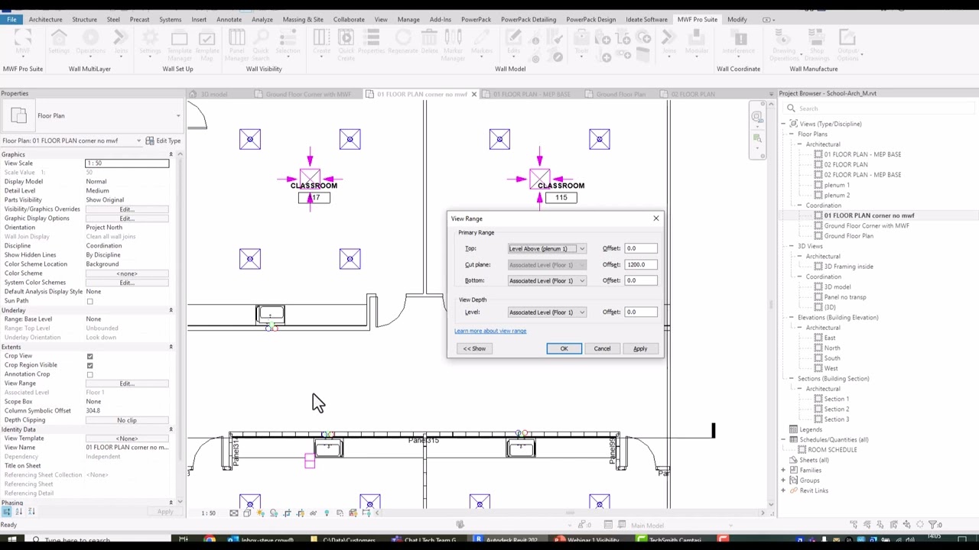The image size is (979, 550).
Task: Click the View Scale 1 : 50 field
Action: [127, 163]
